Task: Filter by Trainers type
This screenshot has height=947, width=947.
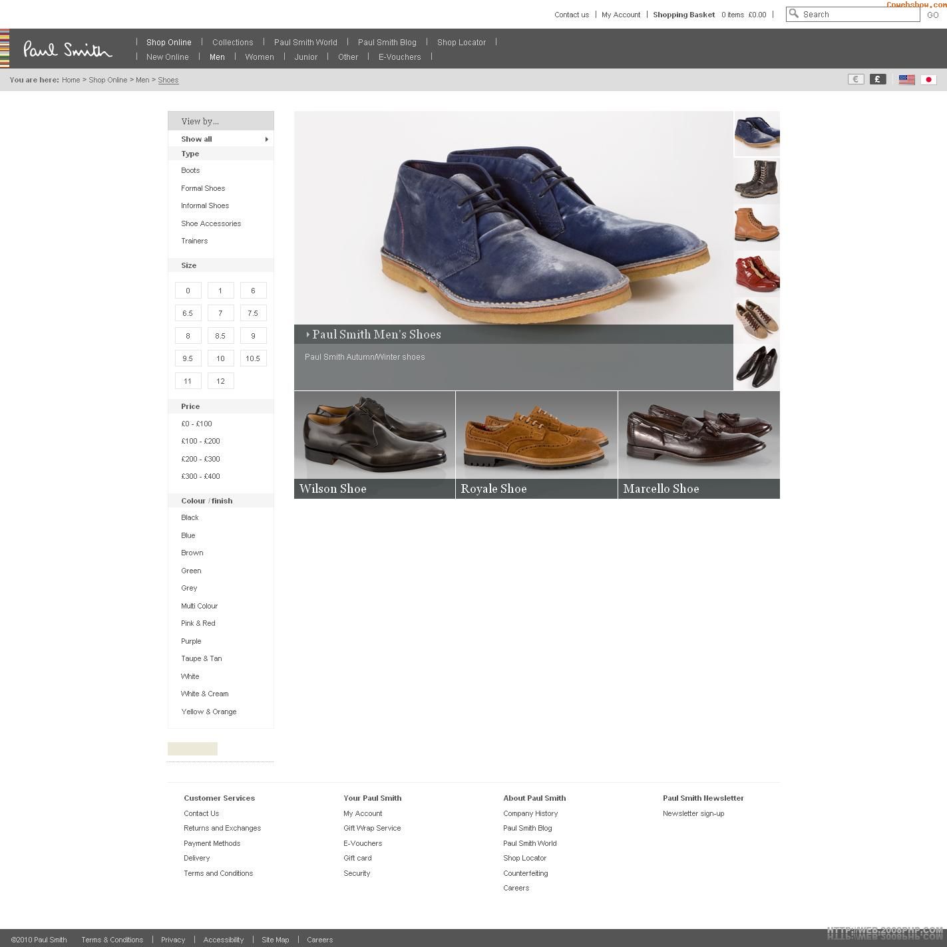Action: [x=194, y=241]
